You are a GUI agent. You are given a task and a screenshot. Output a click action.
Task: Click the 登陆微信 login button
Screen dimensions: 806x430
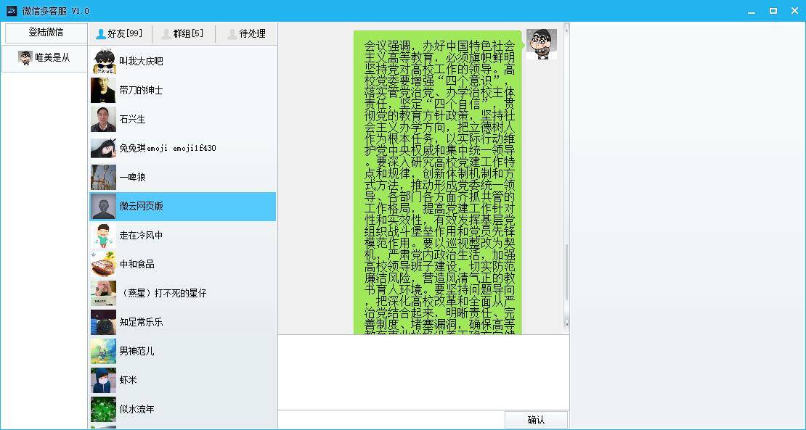click(x=45, y=33)
